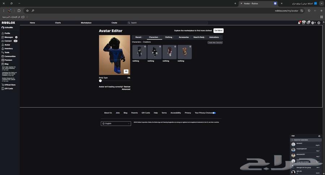Go to Charts in top navigation
The width and height of the screenshot is (325, 175).
pyautogui.click(x=58, y=23)
